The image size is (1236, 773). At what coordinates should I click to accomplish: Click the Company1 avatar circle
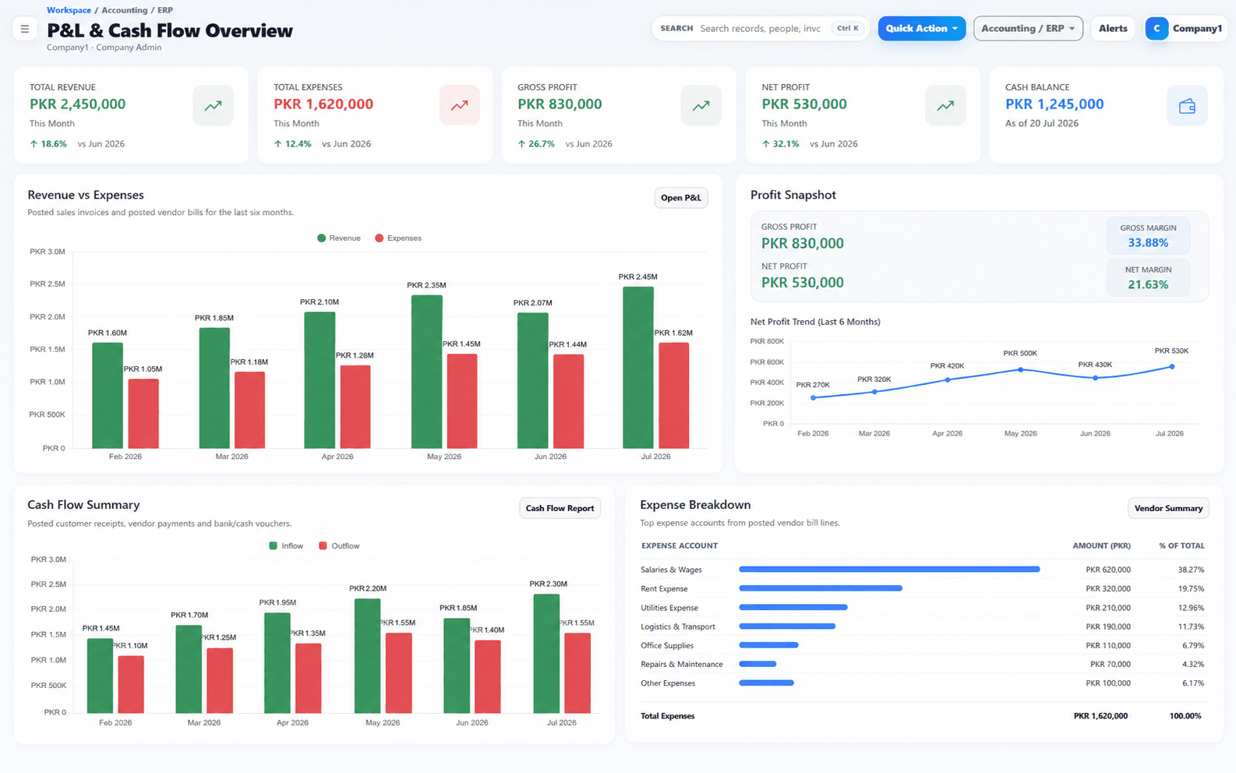coord(1157,28)
